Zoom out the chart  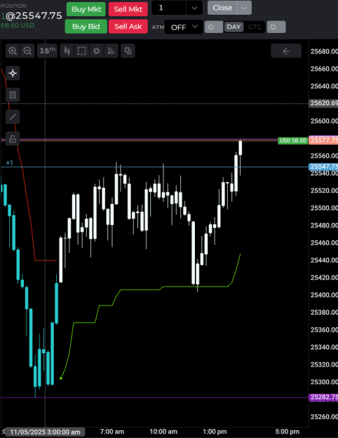27,51
